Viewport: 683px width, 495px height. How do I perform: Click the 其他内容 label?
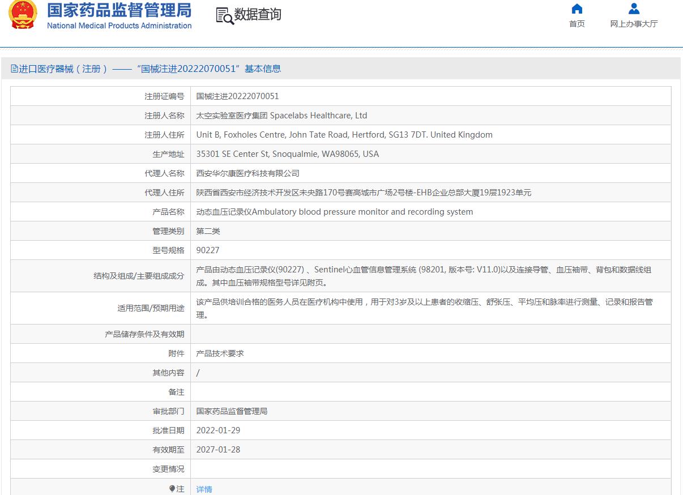(x=168, y=373)
